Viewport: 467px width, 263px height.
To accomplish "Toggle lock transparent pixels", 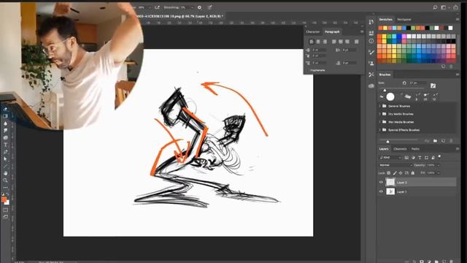I will [389, 173].
